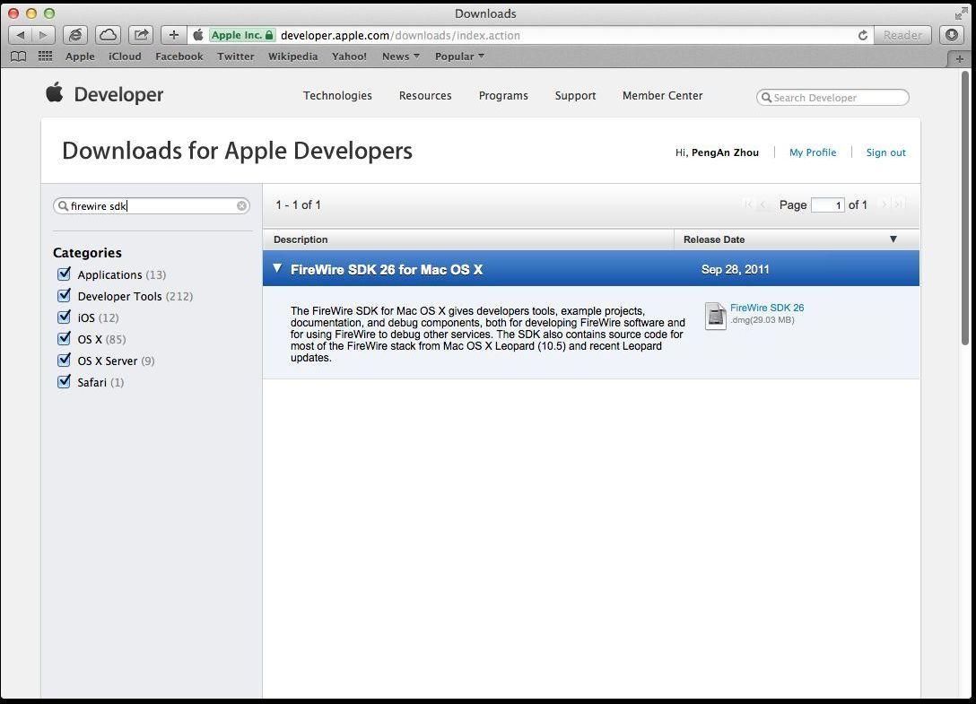Open Top Sites via the grid icon
The image size is (976, 704).
click(x=44, y=56)
